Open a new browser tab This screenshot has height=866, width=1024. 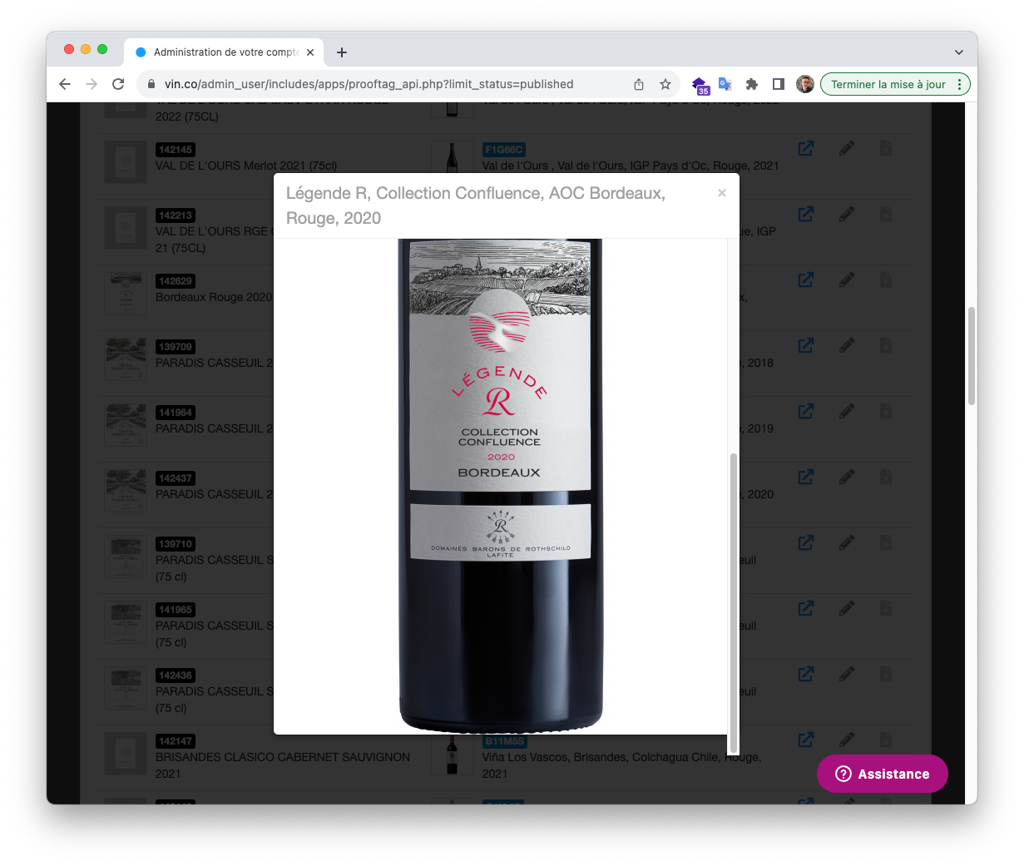[342, 52]
